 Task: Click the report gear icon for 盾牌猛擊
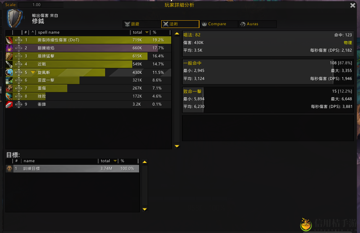click(x=19, y=56)
